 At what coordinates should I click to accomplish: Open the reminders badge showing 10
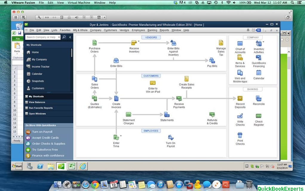258,30
